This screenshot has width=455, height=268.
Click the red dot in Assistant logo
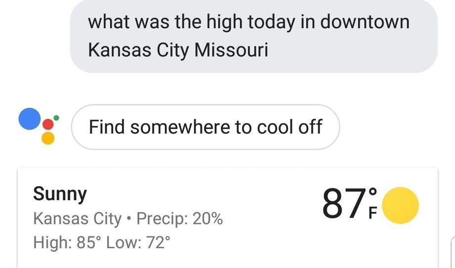tap(48, 124)
